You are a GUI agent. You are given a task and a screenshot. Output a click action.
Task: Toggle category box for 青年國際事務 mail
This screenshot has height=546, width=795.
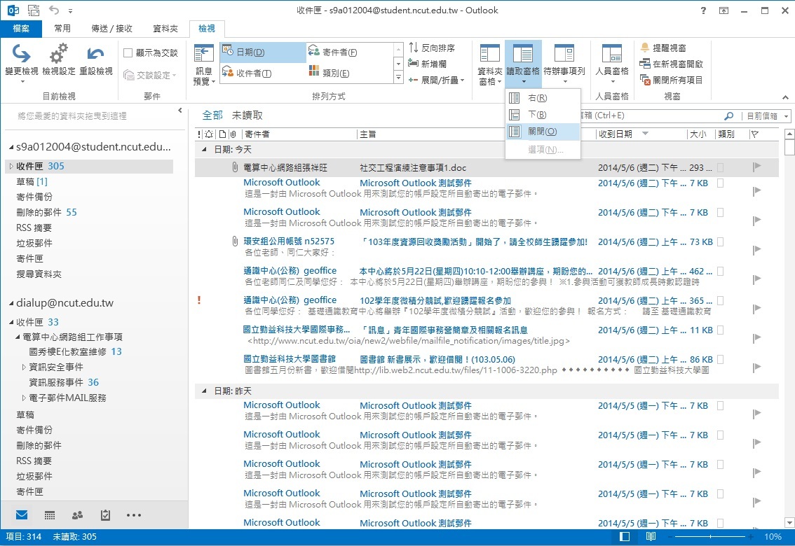point(721,330)
